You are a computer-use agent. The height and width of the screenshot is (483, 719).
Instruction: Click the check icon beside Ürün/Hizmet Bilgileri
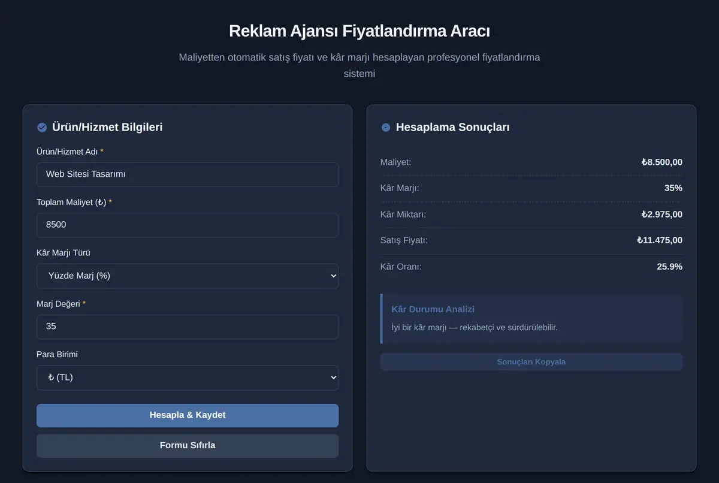click(42, 127)
